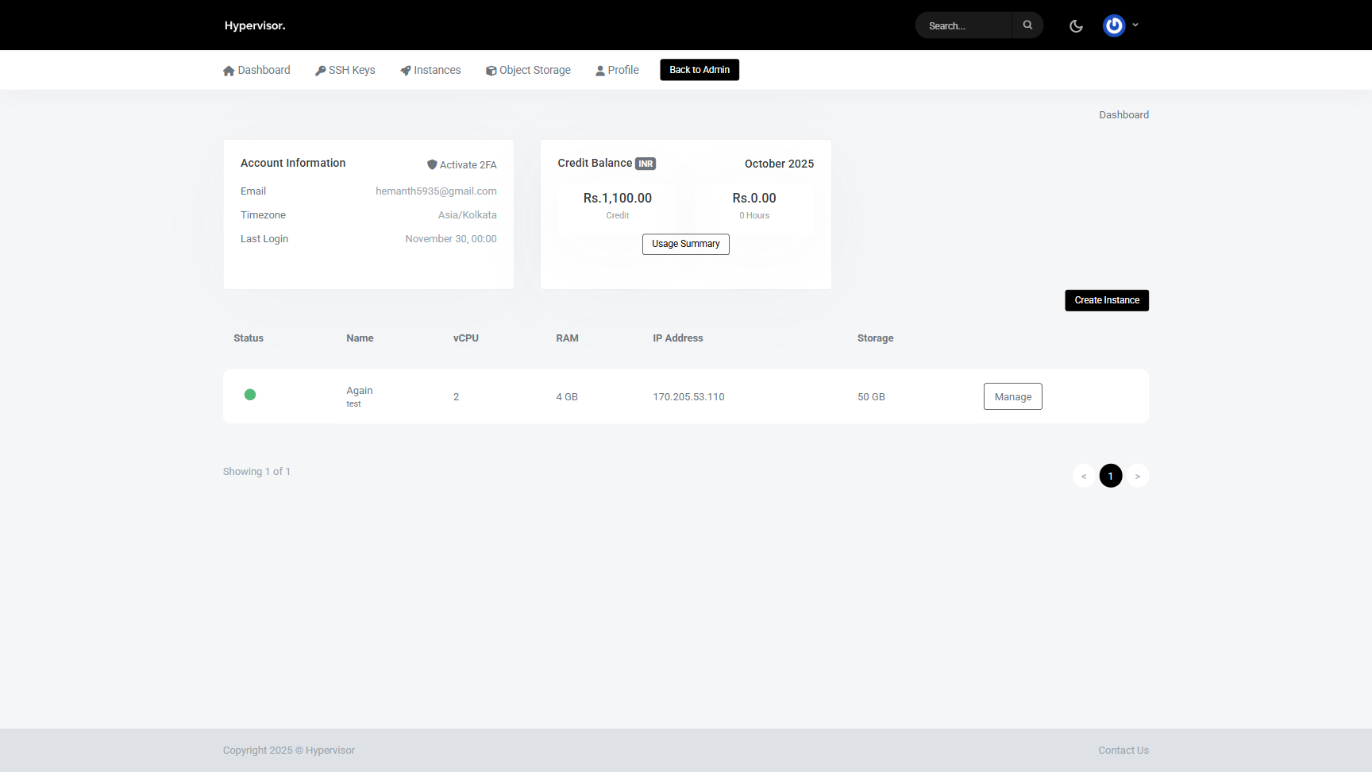The image size is (1372, 772).
Task: Click the Back to Admin button
Action: pyautogui.click(x=699, y=70)
